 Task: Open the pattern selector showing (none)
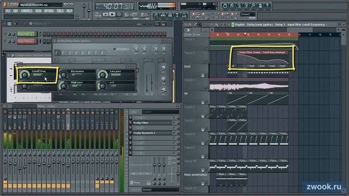pyautogui.click(x=248, y=15)
